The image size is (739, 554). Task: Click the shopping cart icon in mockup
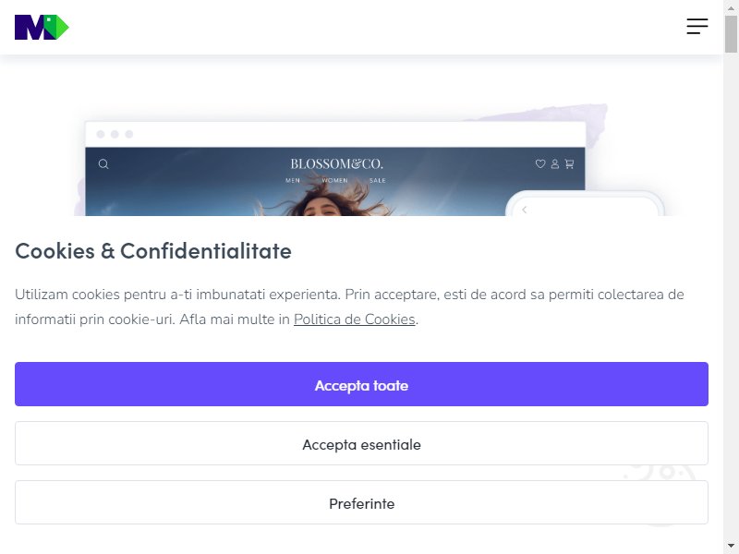[x=569, y=163]
